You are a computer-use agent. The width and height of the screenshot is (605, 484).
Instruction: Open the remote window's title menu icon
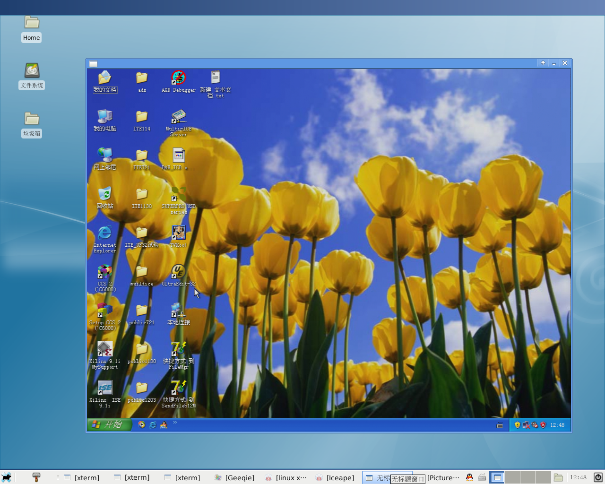pyautogui.click(x=94, y=64)
